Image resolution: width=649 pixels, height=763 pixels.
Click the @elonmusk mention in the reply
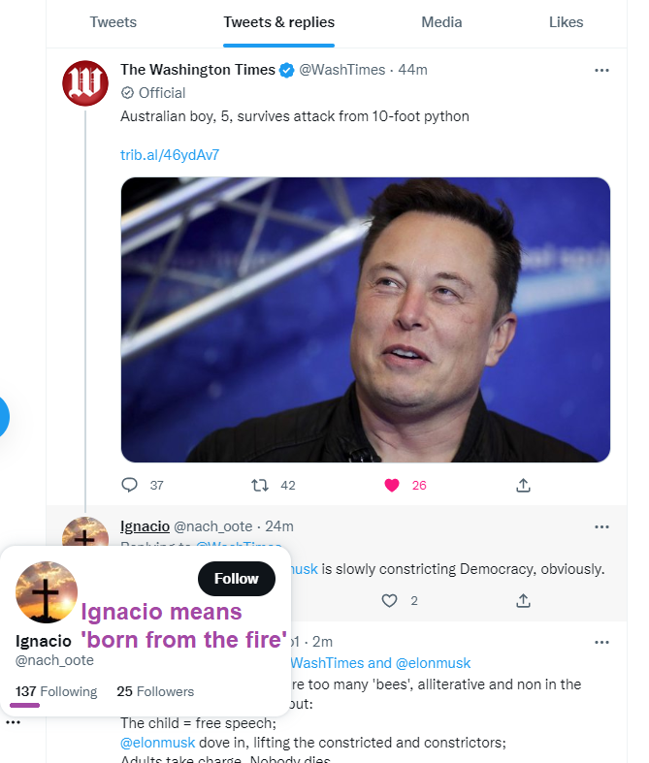tap(155, 744)
